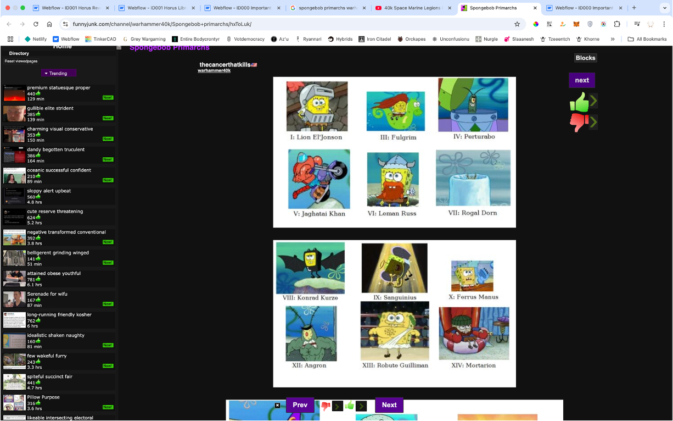Open the Nurgle bookmark

point(487,39)
